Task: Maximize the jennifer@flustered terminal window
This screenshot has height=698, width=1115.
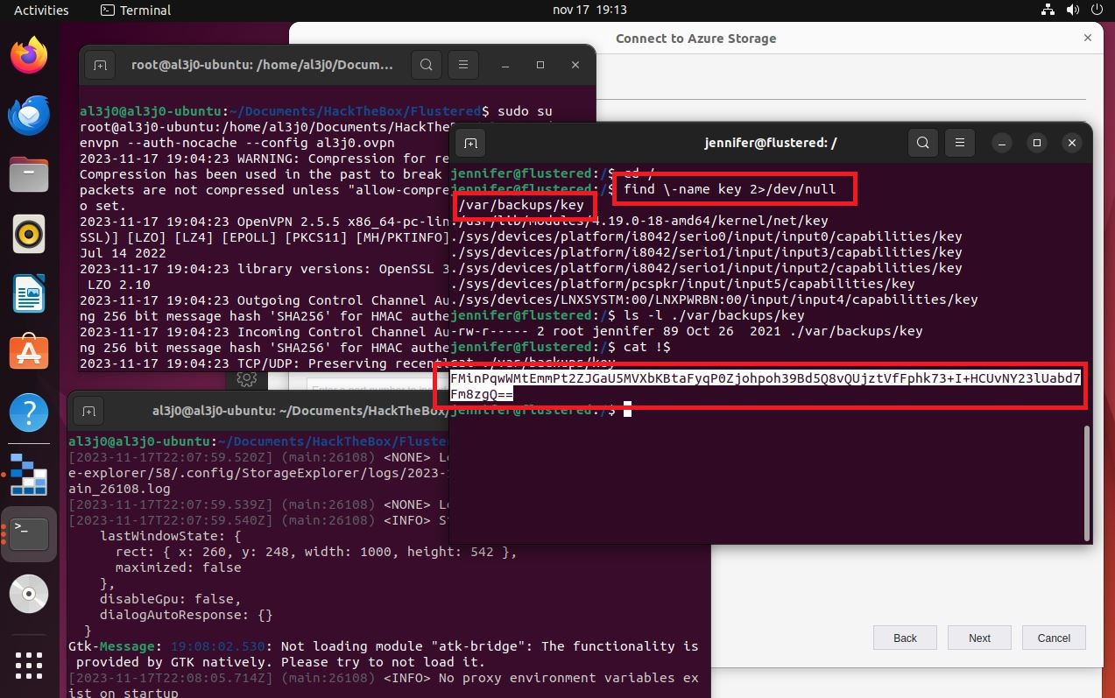Action: [1037, 143]
